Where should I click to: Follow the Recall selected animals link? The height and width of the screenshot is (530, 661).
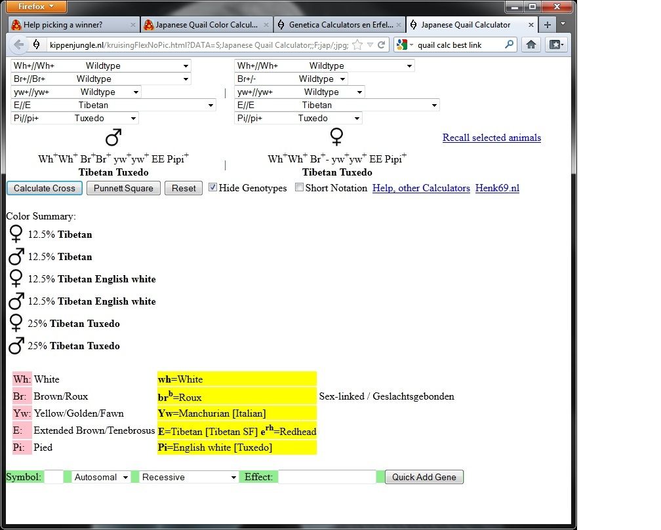tap(491, 138)
